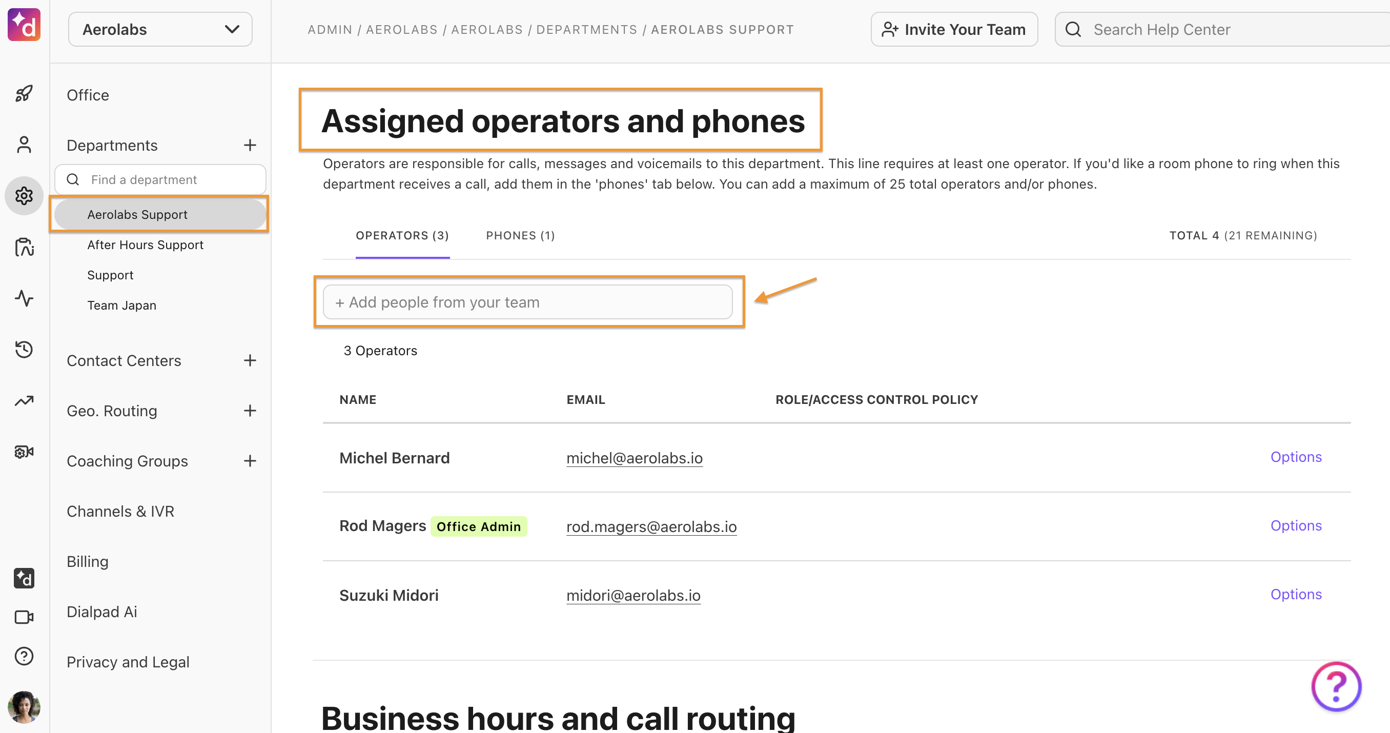Viewport: 1390px width, 733px height.
Task: Open the call history clock icon
Action: click(x=24, y=349)
